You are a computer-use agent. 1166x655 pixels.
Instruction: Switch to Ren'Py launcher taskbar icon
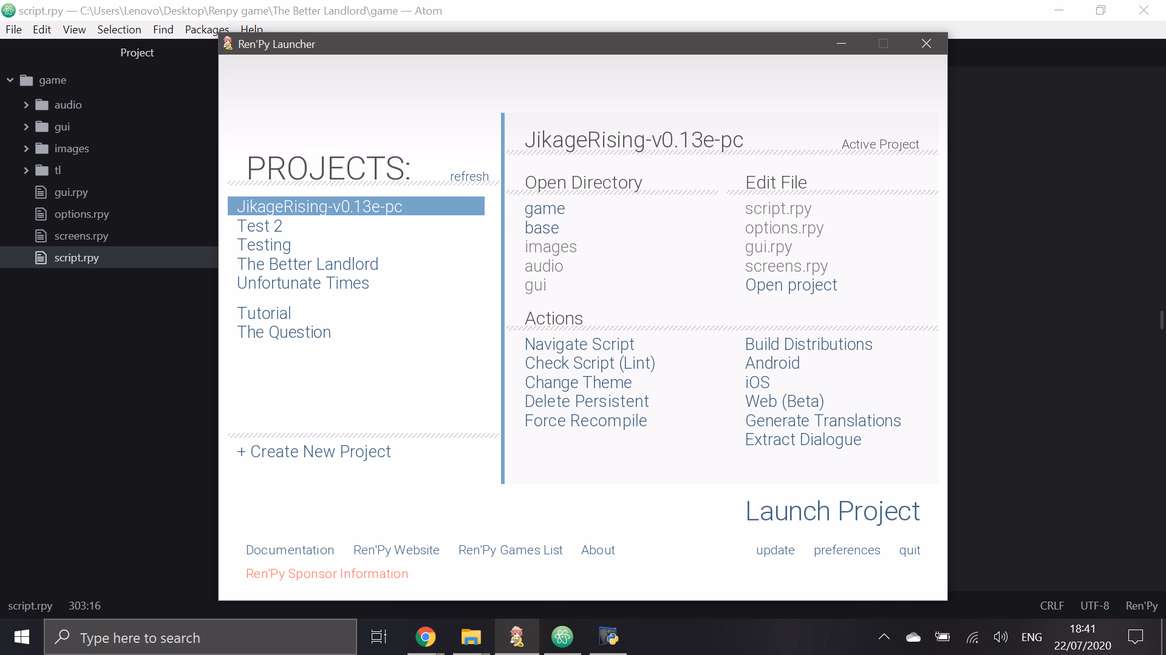point(517,637)
